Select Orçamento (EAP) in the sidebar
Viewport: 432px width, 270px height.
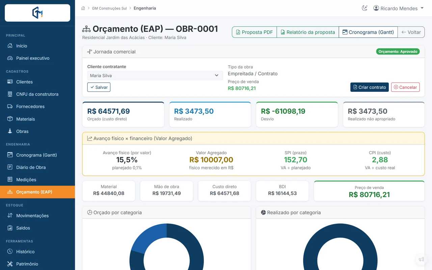point(37,192)
